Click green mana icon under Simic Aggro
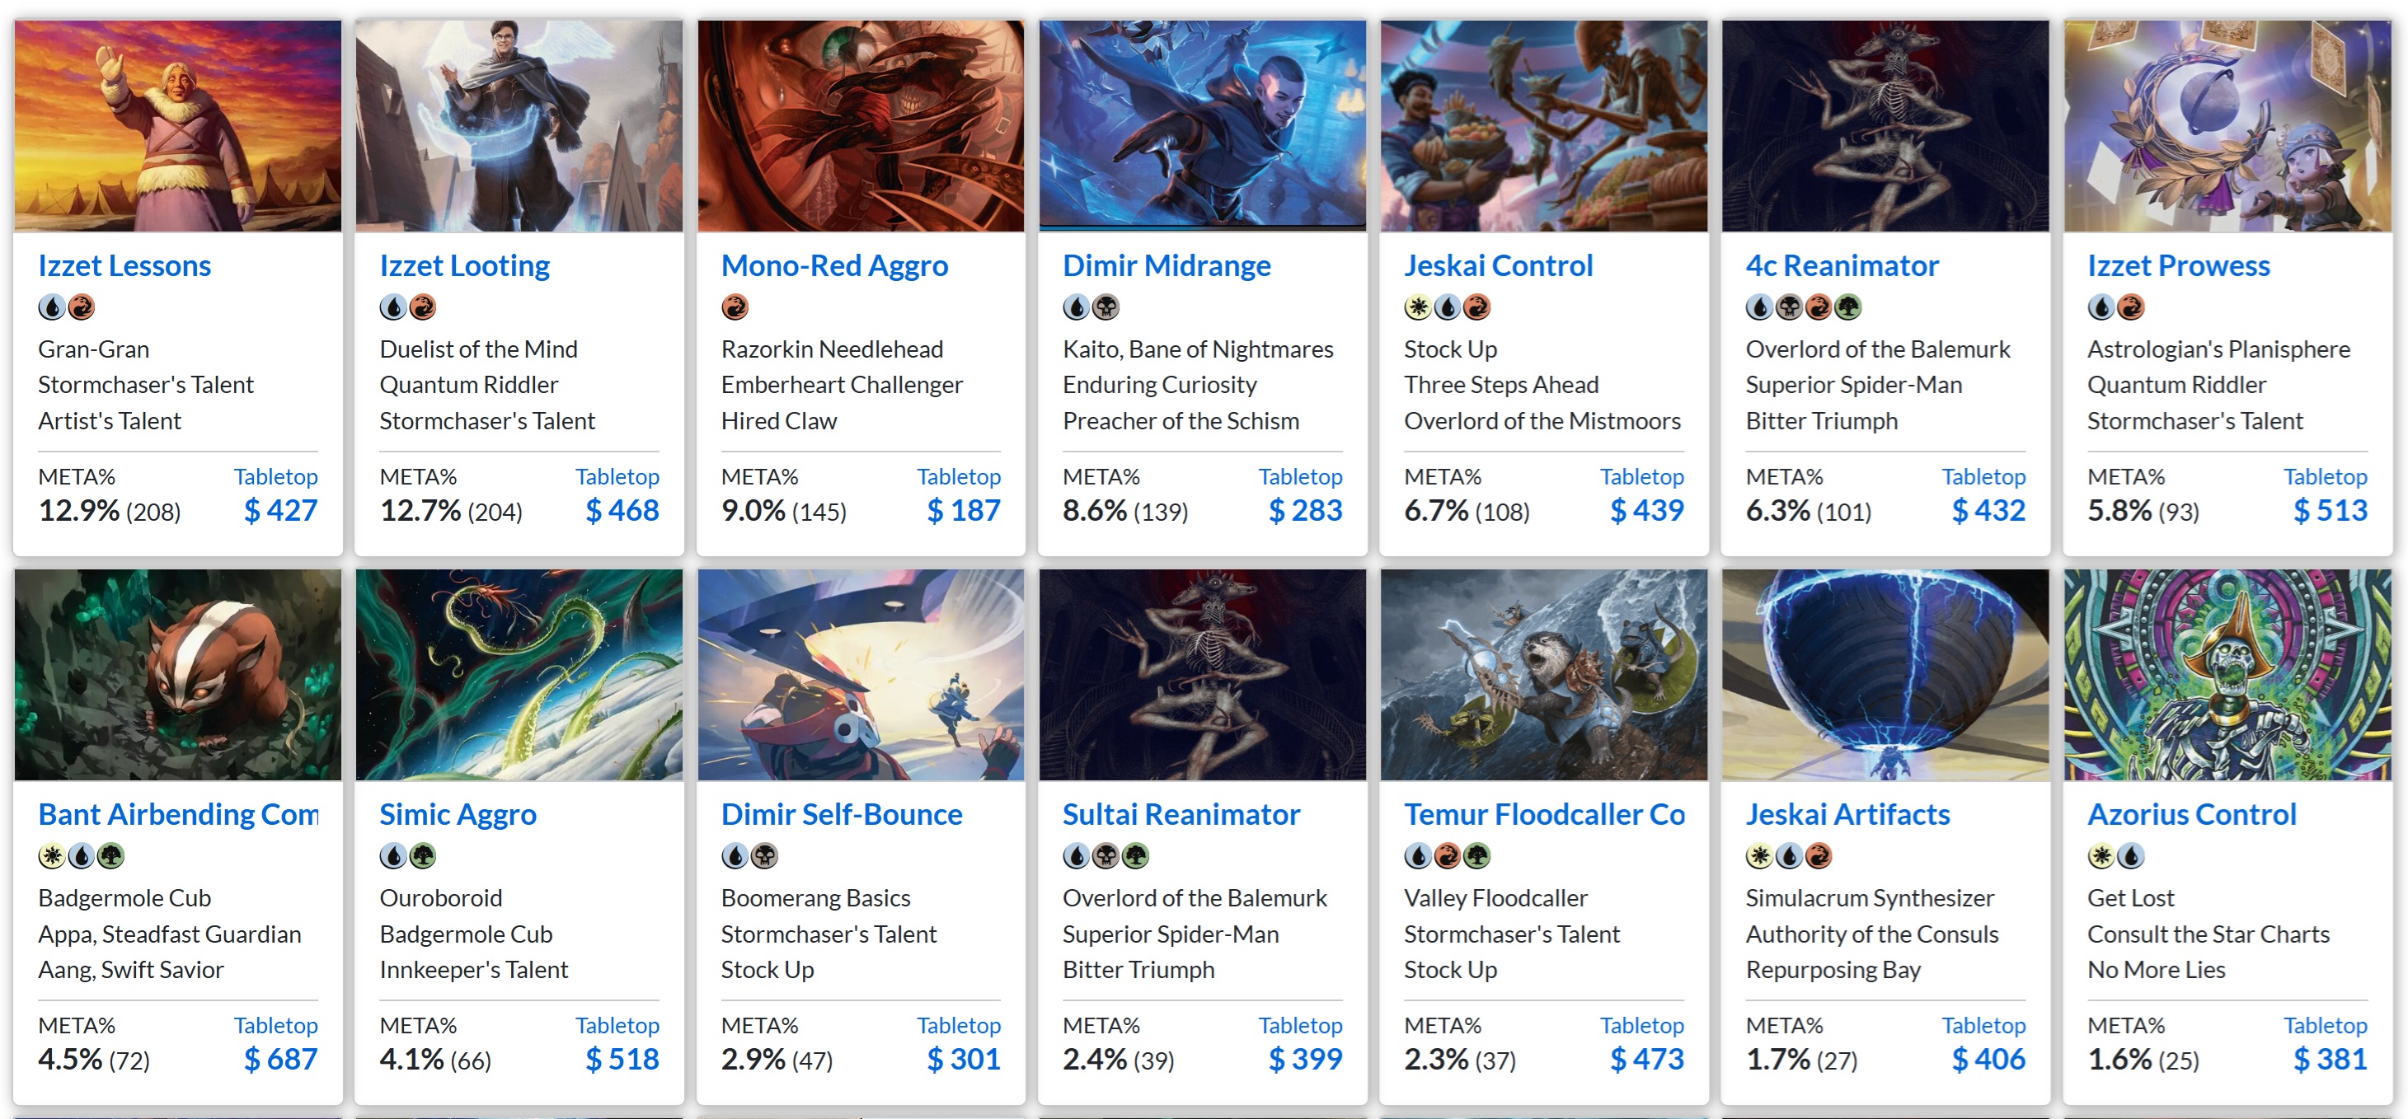This screenshot has width=2408, height=1119. click(423, 855)
